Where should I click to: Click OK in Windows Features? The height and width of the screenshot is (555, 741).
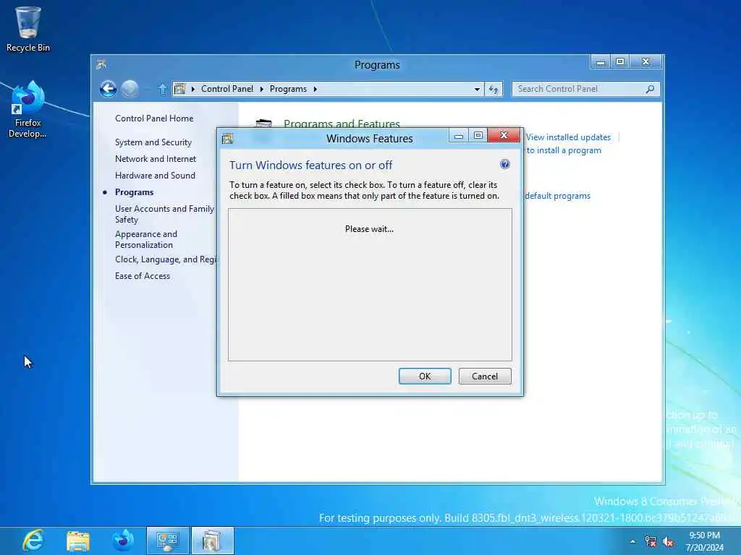425,376
